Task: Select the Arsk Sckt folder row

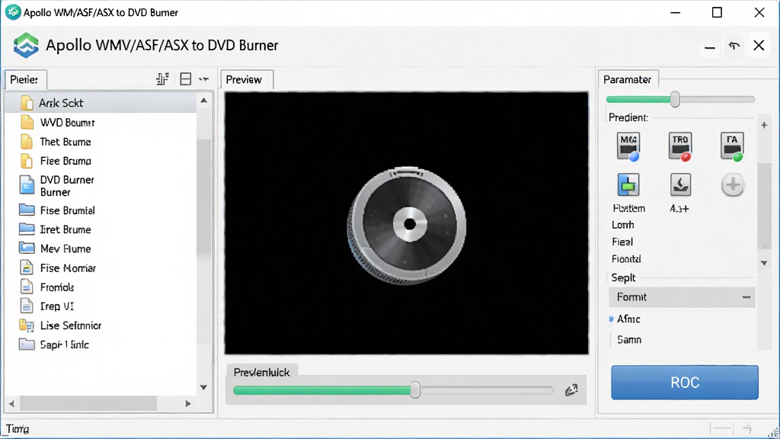Action: point(101,103)
